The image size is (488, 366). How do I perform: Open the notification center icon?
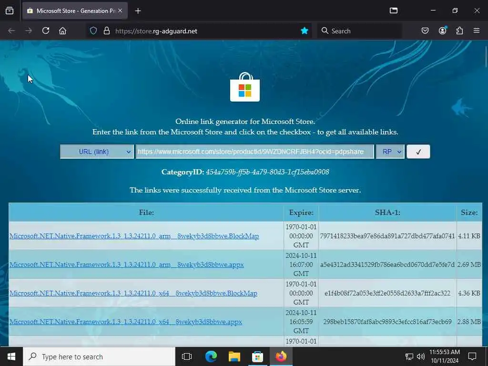(472, 356)
